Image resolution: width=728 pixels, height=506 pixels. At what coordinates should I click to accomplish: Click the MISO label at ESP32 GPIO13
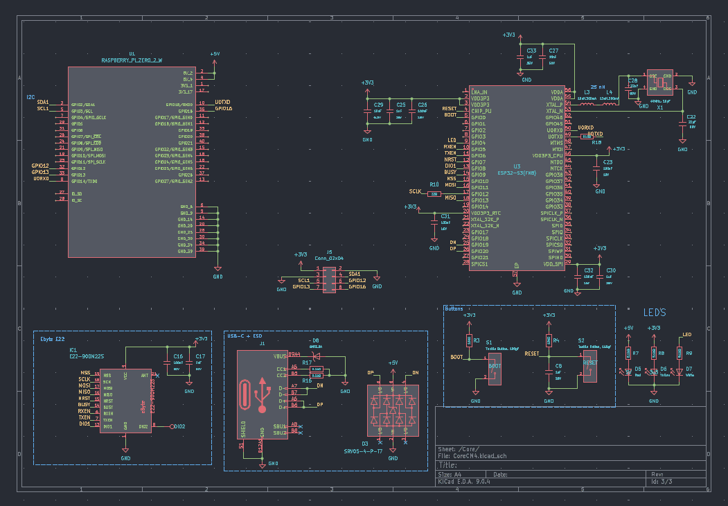pos(450,198)
